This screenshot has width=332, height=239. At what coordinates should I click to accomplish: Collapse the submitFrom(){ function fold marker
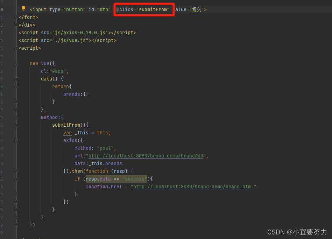pos(16,125)
